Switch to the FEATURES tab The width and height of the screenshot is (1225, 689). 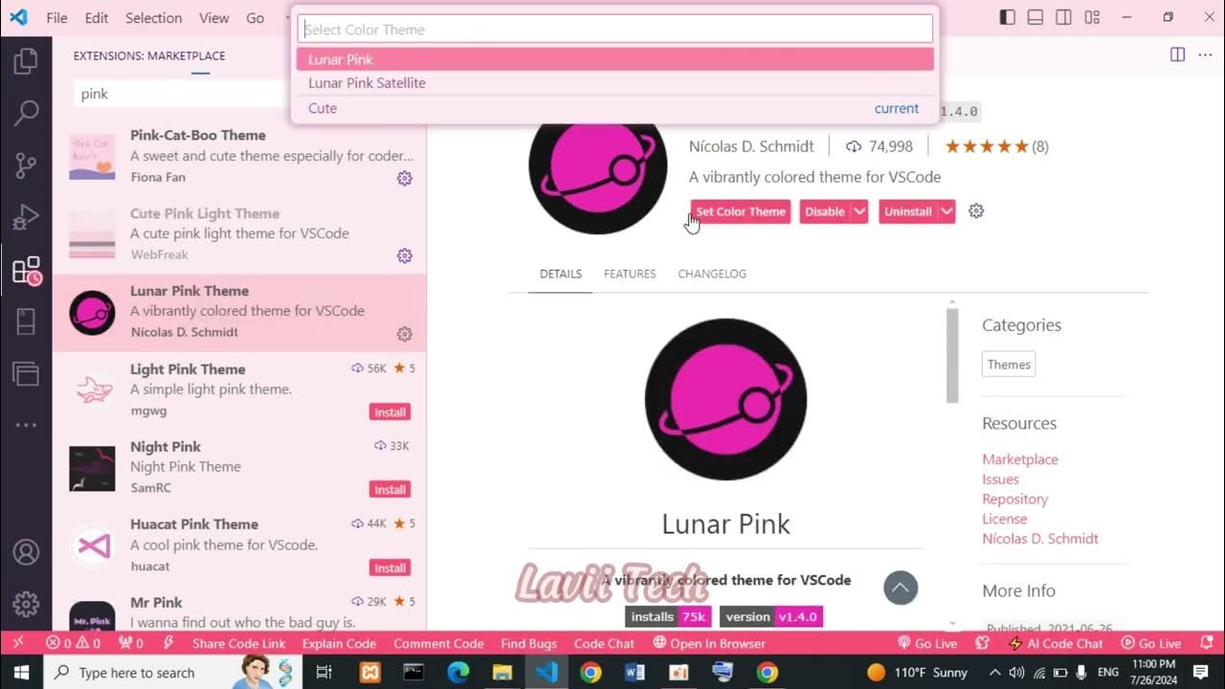pyautogui.click(x=630, y=274)
